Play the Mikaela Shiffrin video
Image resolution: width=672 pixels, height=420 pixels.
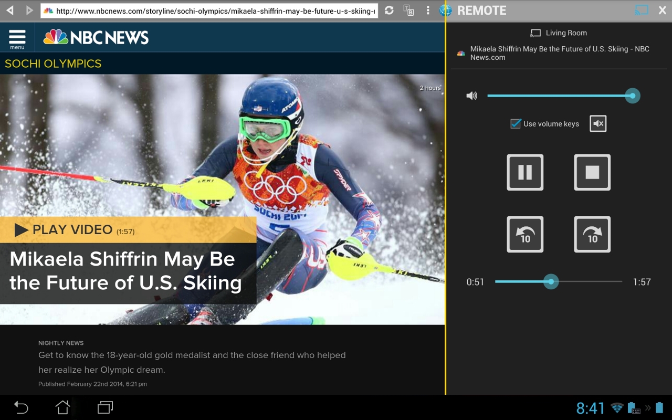(x=72, y=229)
